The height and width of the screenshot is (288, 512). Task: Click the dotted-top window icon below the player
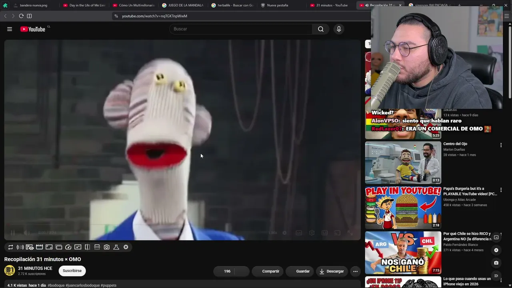point(58,247)
